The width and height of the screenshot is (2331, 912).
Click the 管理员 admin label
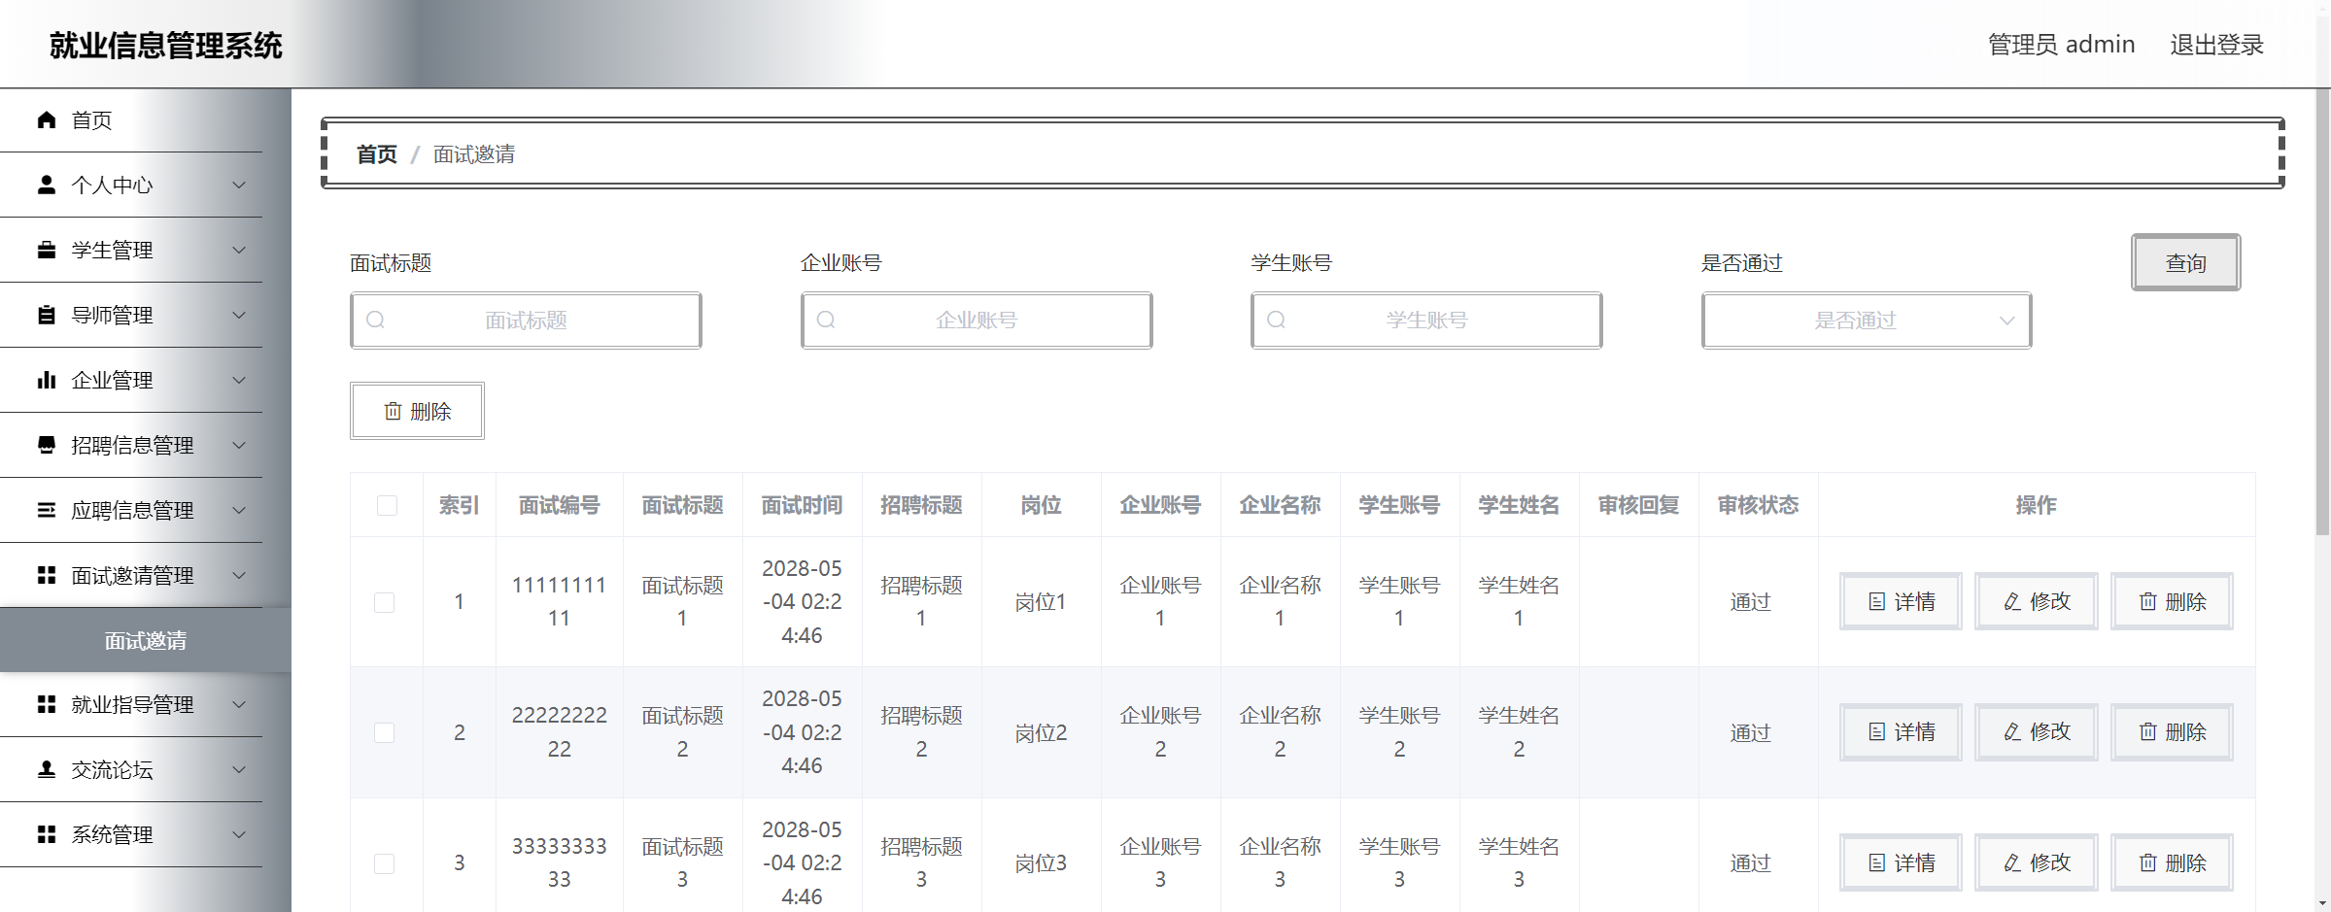2061,45
